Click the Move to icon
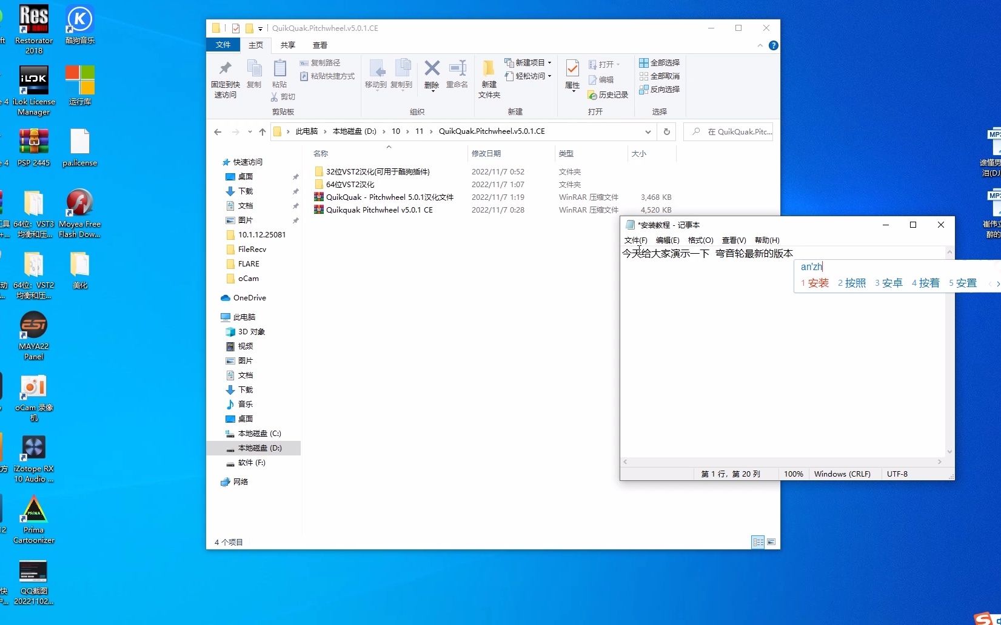1001x625 pixels. click(376, 74)
